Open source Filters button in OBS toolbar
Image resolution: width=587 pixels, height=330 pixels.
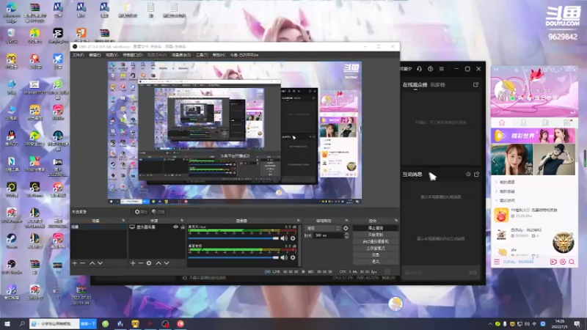(x=158, y=212)
